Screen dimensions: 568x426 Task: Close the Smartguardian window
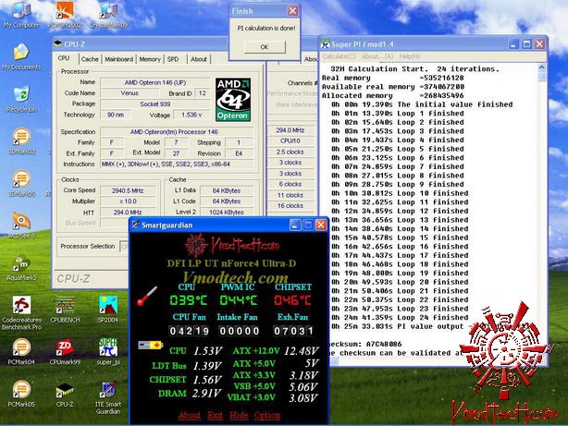pos(321,225)
